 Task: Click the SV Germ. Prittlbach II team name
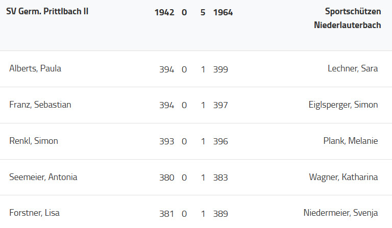pos(47,12)
